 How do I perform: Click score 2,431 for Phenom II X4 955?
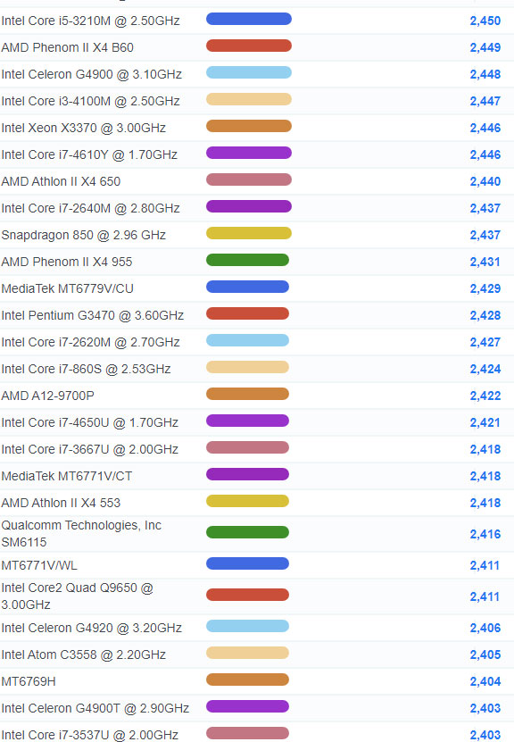click(485, 262)
